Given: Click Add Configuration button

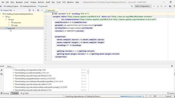Looking at the screenshot, I should tap(143, 6).
